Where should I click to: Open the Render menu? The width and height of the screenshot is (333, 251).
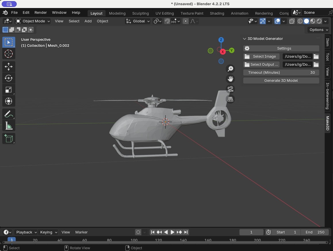coord(41,13)
